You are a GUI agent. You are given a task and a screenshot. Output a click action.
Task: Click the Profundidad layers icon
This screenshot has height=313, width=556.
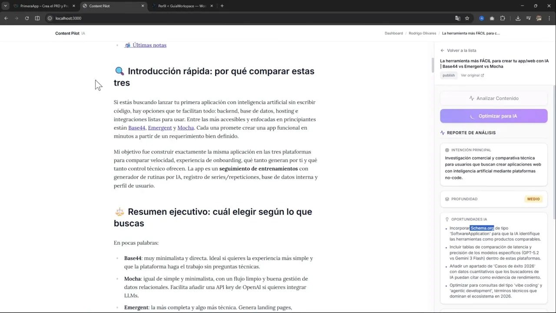point(447,199)
